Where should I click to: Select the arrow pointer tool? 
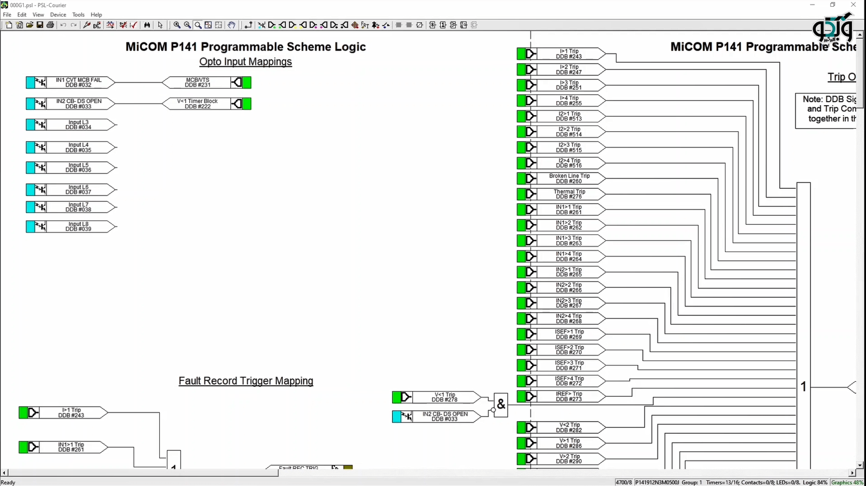coord(160,25)
